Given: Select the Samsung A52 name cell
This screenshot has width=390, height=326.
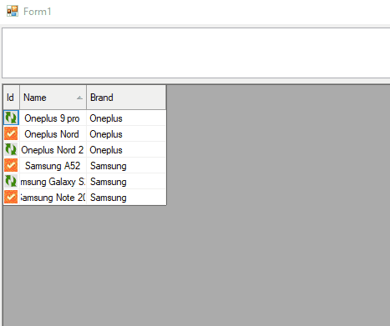Looking at the screenshot, I should [53, 165].
